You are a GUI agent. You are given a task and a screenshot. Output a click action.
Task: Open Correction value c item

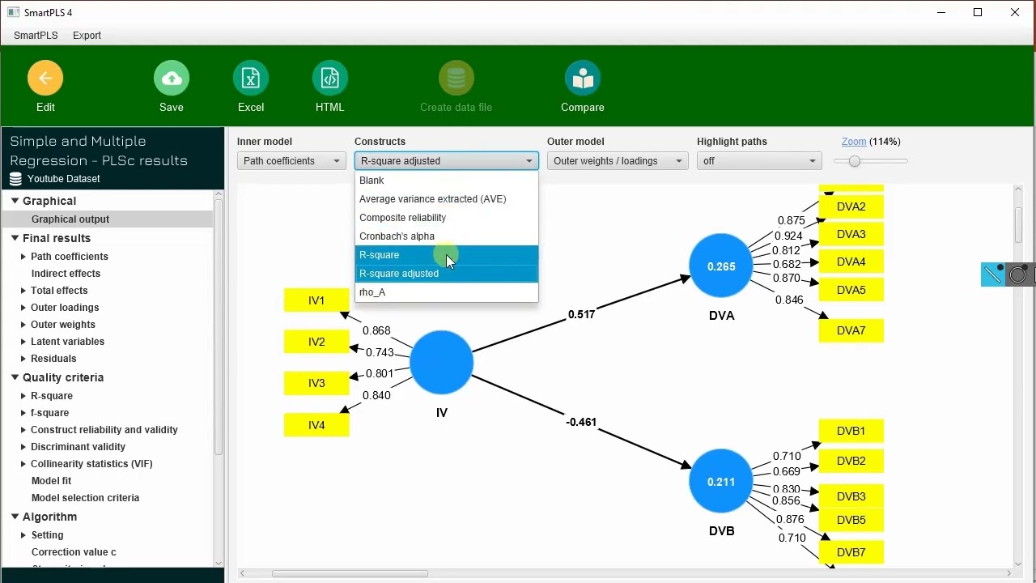click(x=74, y=552)
